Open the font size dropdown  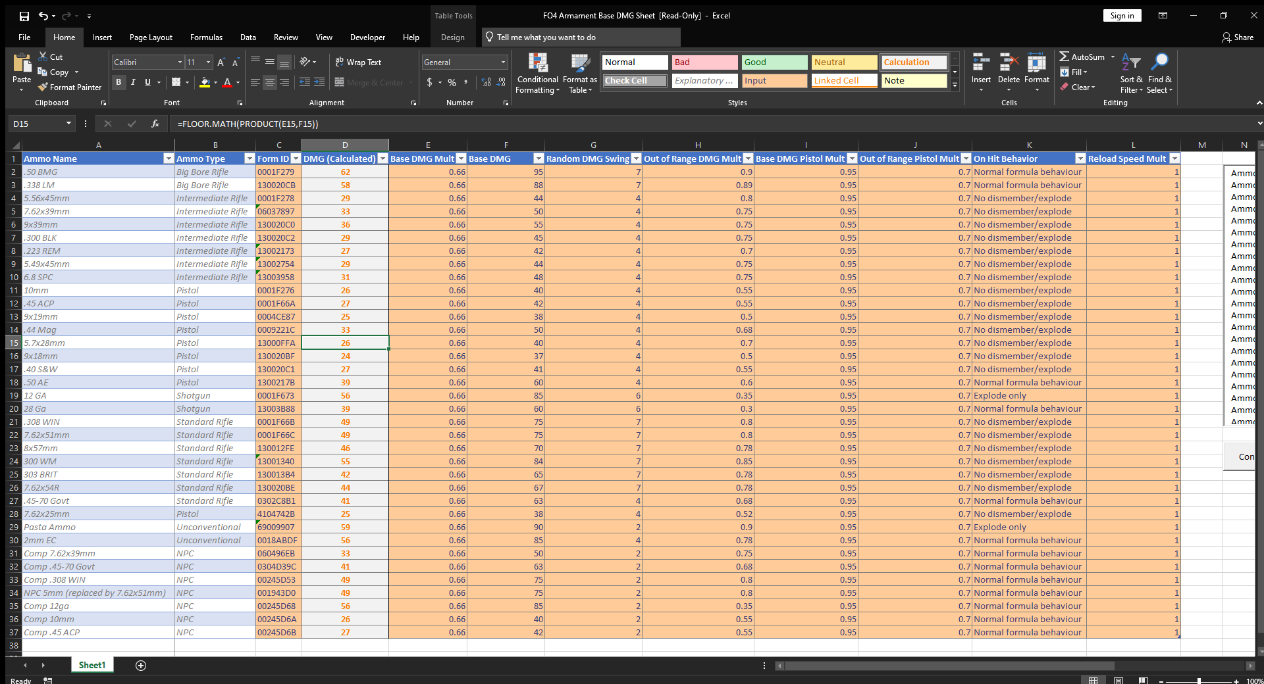tap(209, 62)
